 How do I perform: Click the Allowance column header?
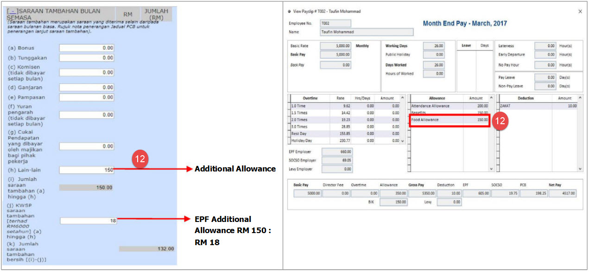pyautogui.click(x=437, y=98)
